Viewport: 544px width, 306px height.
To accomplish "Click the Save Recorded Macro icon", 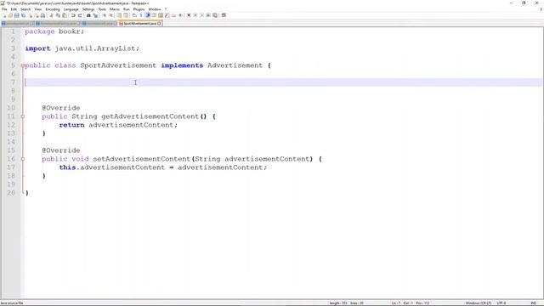I will (215, 15).
